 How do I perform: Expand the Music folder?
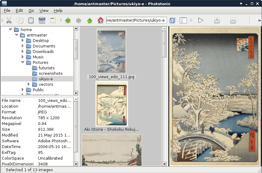point(23,57)
